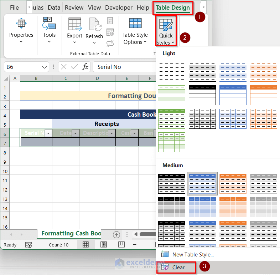This screenshot has height=275, width=280.
Task: Choose the Light green banded table style
Action: point(172,95)
